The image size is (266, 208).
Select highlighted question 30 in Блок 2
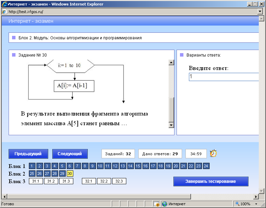(70, 174)
